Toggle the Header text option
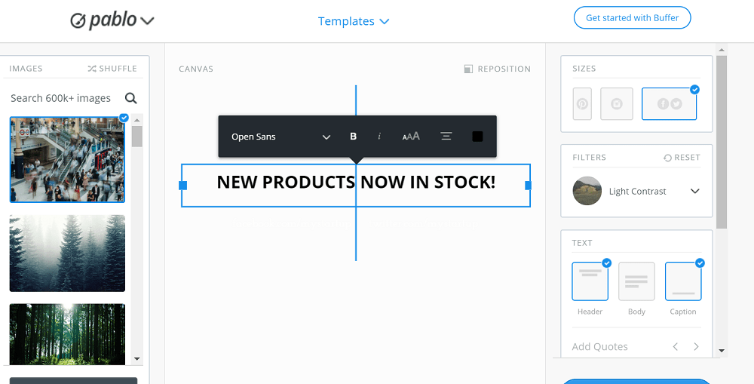Viewport: 754px width, 384px height. pyautogui.click(x=590, y=281)
